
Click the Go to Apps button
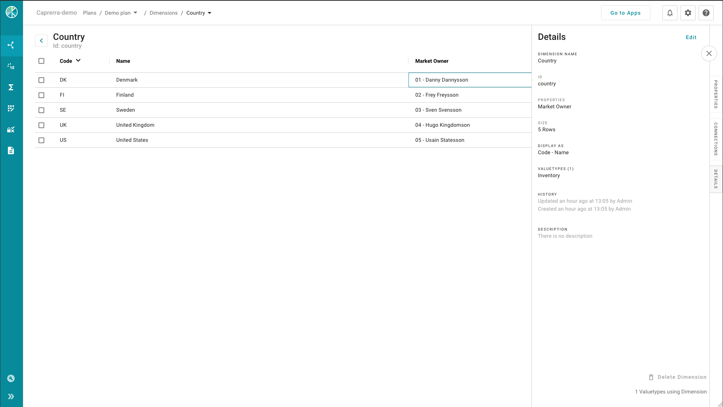click(x=625, y=12)
